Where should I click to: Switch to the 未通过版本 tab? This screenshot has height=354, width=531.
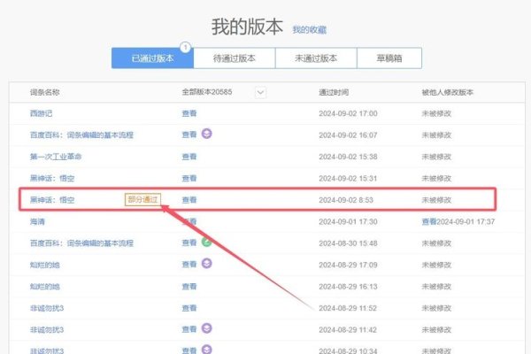pos(316,58)
